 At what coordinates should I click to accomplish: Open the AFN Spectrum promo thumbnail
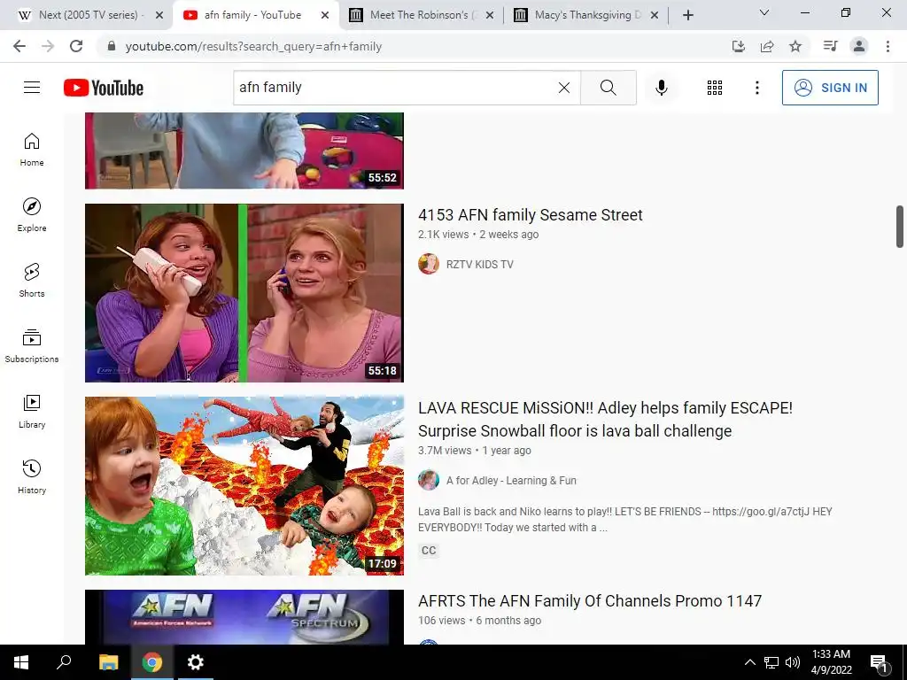244,617
